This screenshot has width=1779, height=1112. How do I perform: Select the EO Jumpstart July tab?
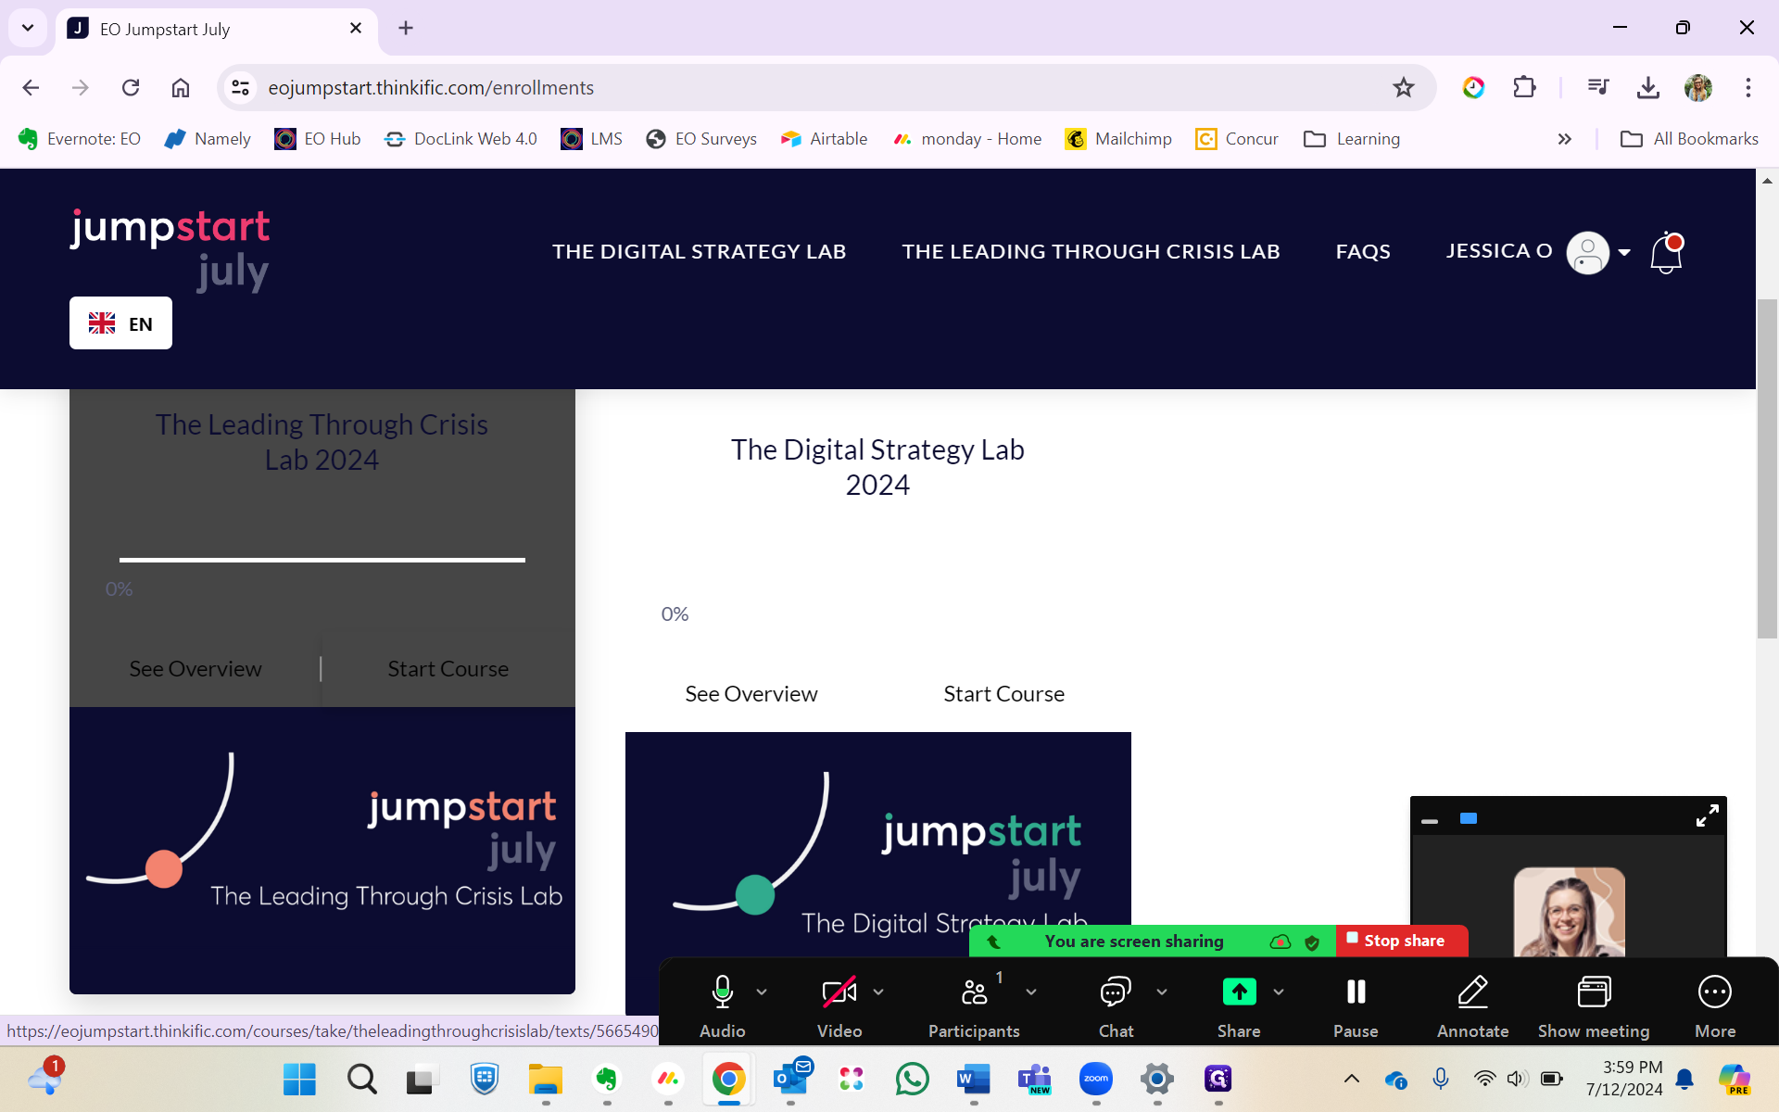(x=217, y=29)
